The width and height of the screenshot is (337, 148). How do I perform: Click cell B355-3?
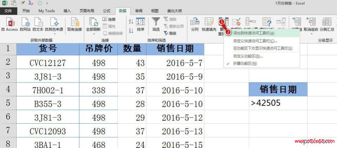tap(48, 103)
